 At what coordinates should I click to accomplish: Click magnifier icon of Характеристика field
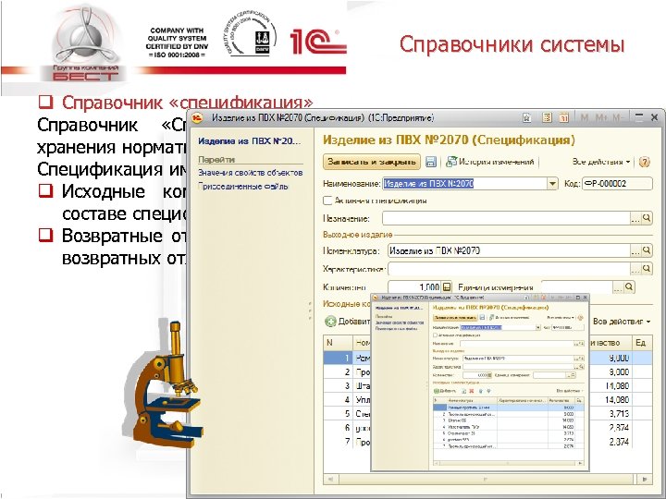[647, 269]
